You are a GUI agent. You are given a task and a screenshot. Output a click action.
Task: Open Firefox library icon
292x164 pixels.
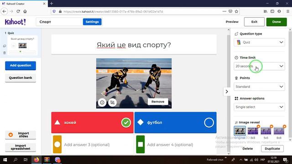(266, 11)
